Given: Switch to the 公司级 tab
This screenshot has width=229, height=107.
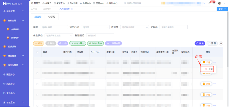Looking at the screenshot, I should coord(52,17).
